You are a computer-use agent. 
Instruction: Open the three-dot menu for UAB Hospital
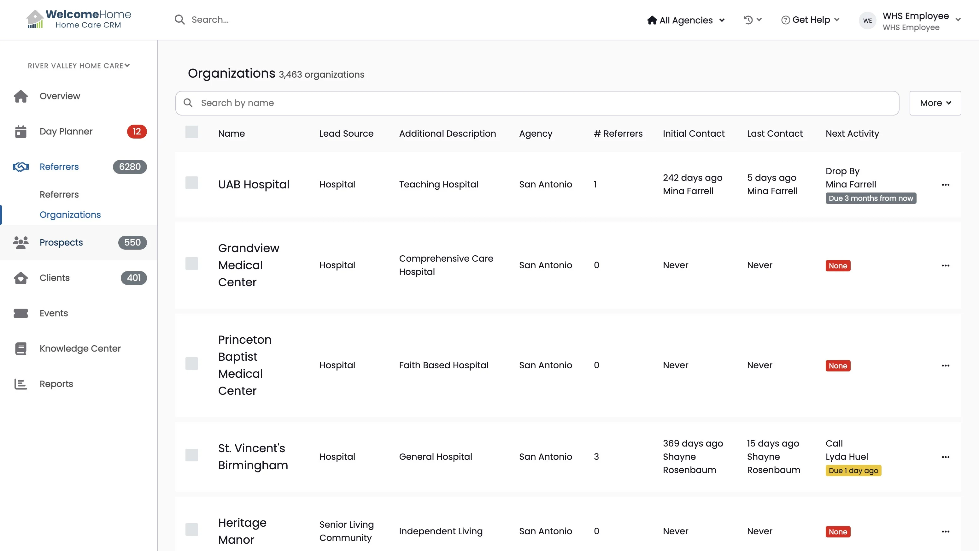(x=945, y=185)
